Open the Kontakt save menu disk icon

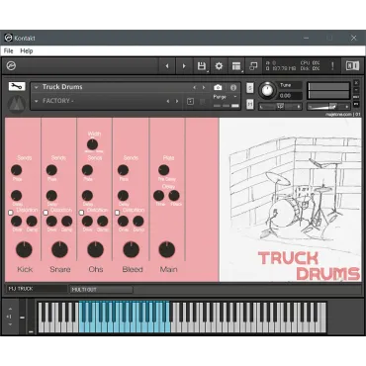click(202, 66)
